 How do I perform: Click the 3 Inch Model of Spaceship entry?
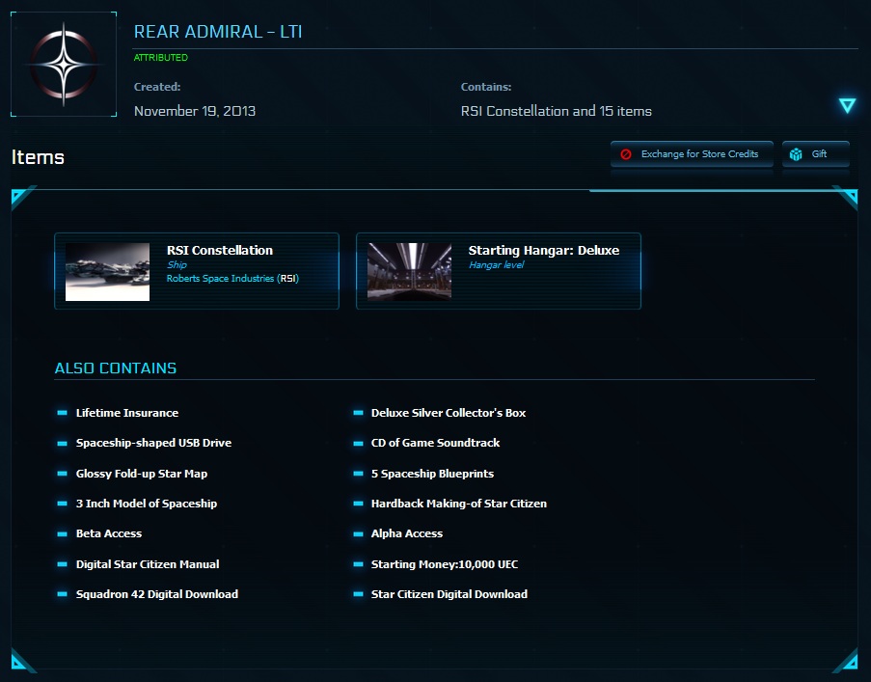[147, 504]
